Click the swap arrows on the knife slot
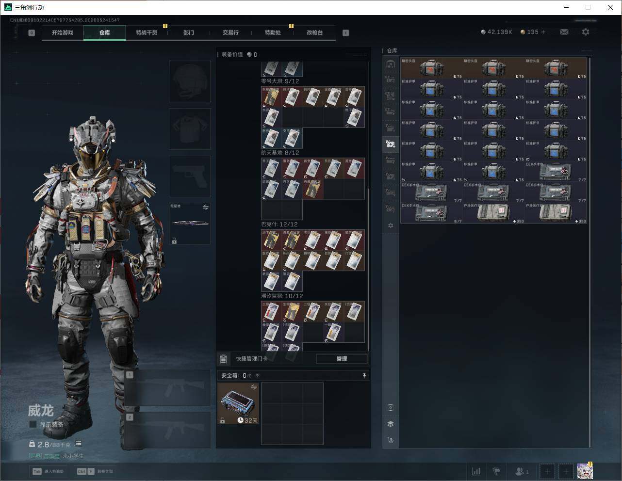This screenshot has width=622, height=481. pos(205,208)
